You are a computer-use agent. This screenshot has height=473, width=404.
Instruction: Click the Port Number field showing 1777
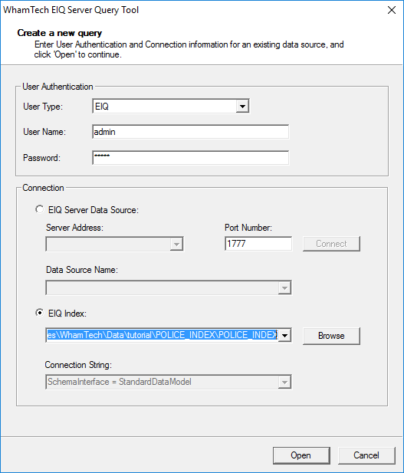258,244
